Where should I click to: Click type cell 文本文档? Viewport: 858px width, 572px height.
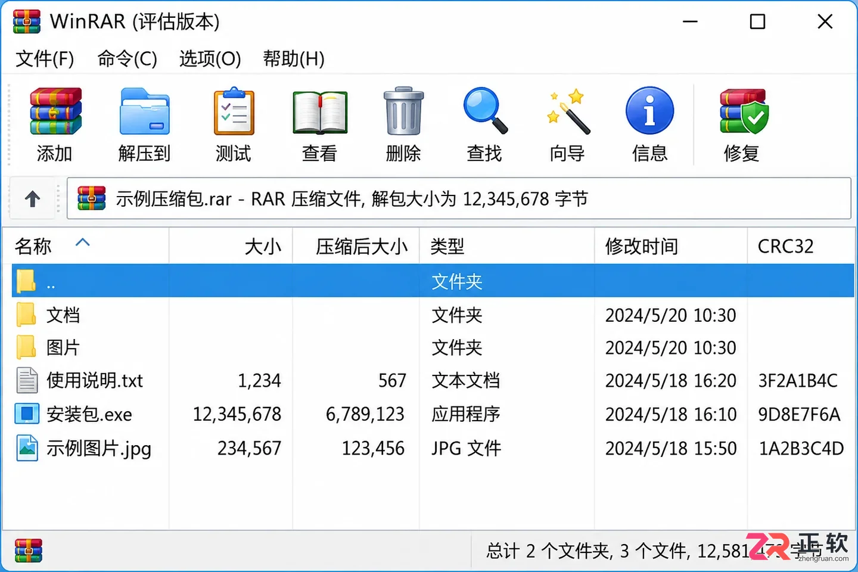466,380
